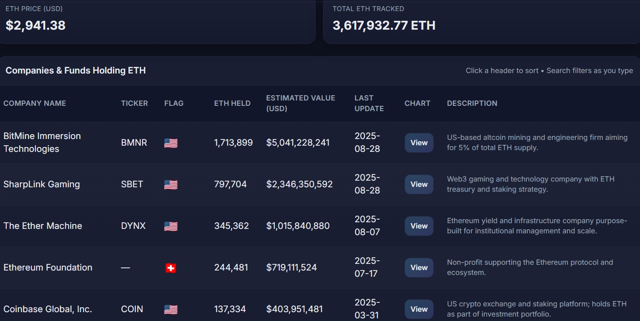Select the SharpLink Gaming company name

42,184
